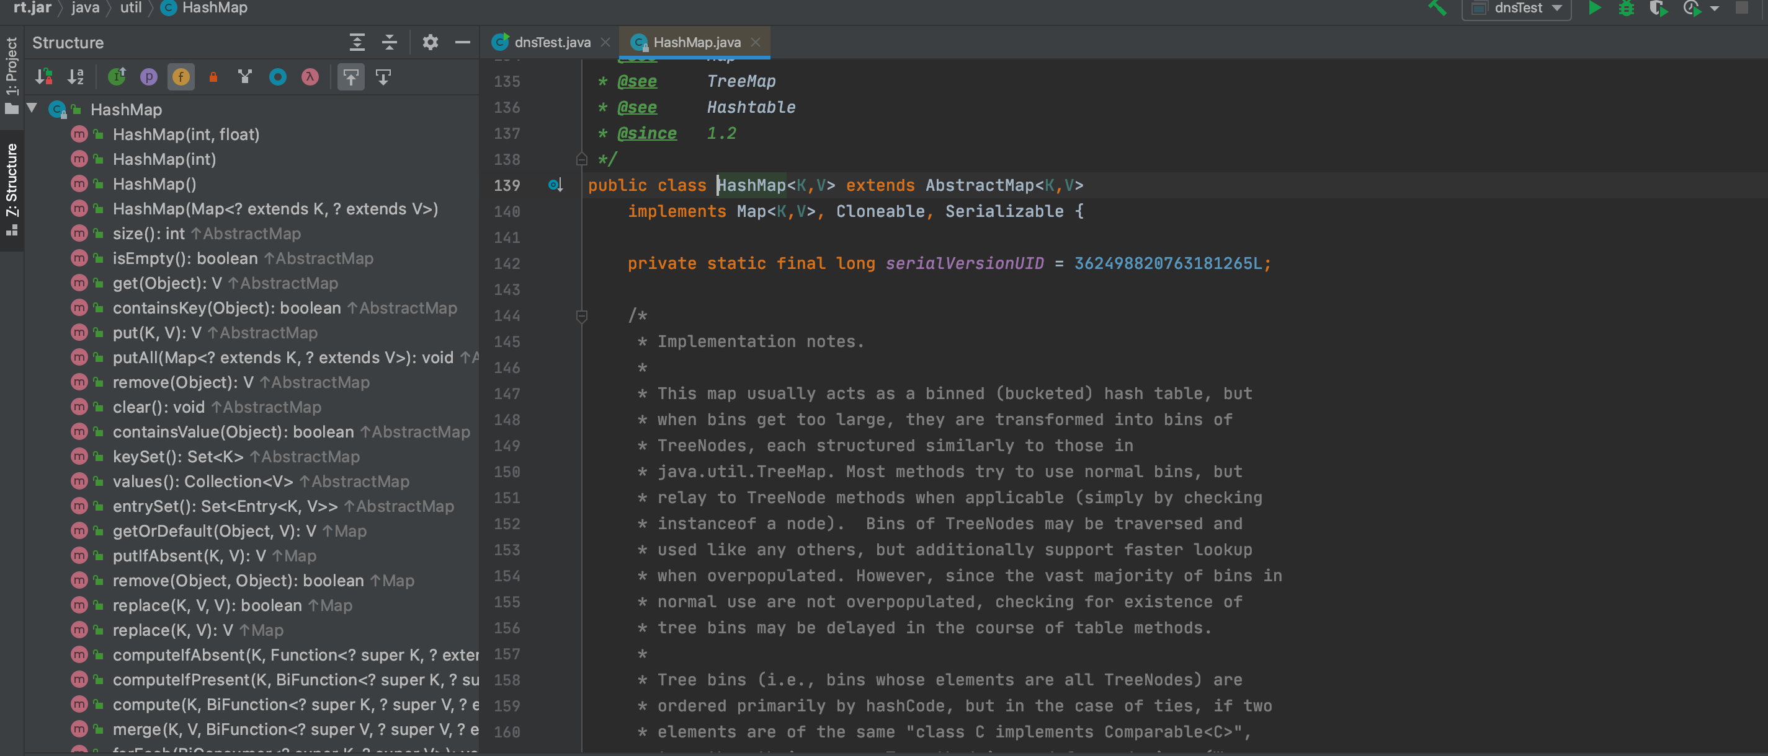1768x756 pixels.
Task: Click the Build project hammer icon
Action: (1437, 8)
